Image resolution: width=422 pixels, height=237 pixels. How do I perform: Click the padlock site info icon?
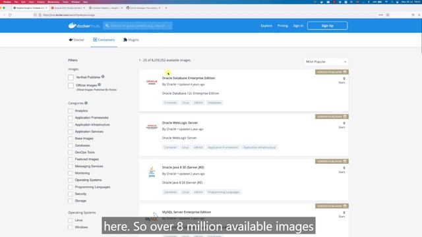coord(40,15)
